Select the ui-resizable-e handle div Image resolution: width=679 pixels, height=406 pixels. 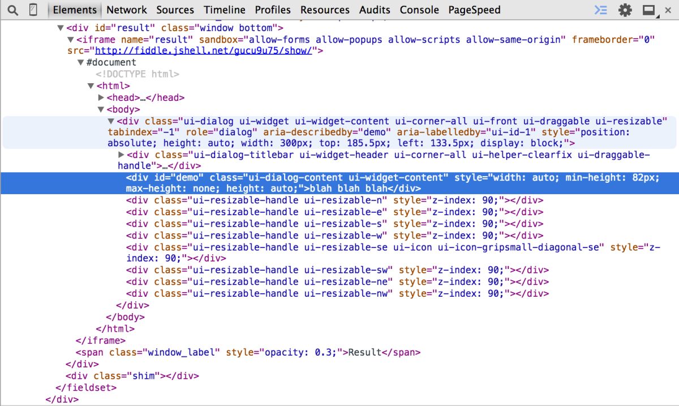(334, 212)
